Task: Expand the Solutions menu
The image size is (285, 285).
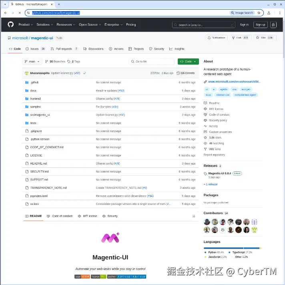Action: (44, 24)
